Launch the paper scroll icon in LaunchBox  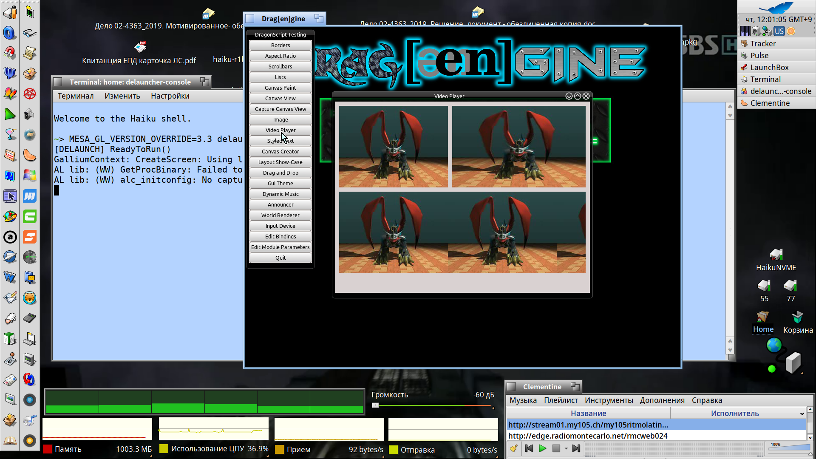(29, 53)
